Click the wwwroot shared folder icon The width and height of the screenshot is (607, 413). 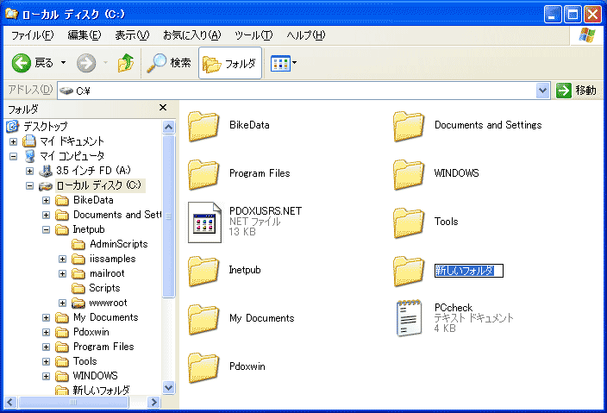tap(78, 303)
